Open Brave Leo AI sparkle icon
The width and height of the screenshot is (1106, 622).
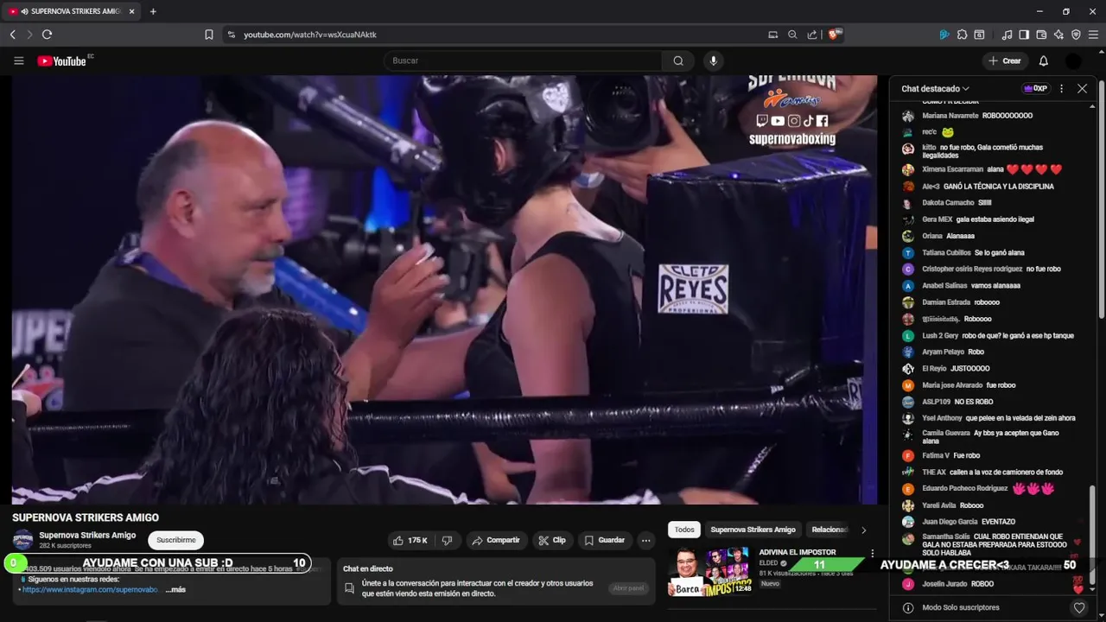1058,35
